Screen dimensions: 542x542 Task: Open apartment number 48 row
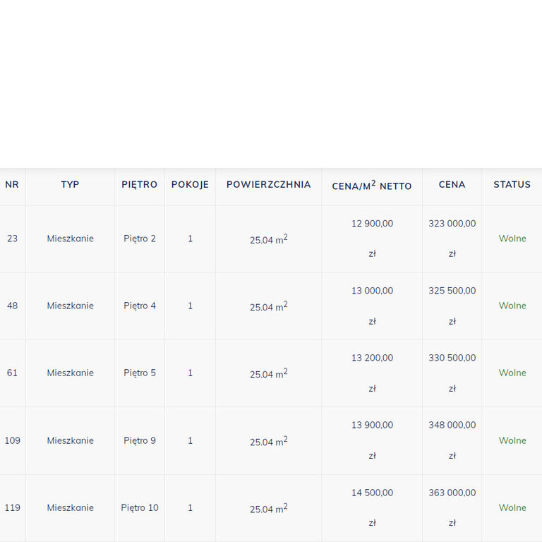point(271,306)
